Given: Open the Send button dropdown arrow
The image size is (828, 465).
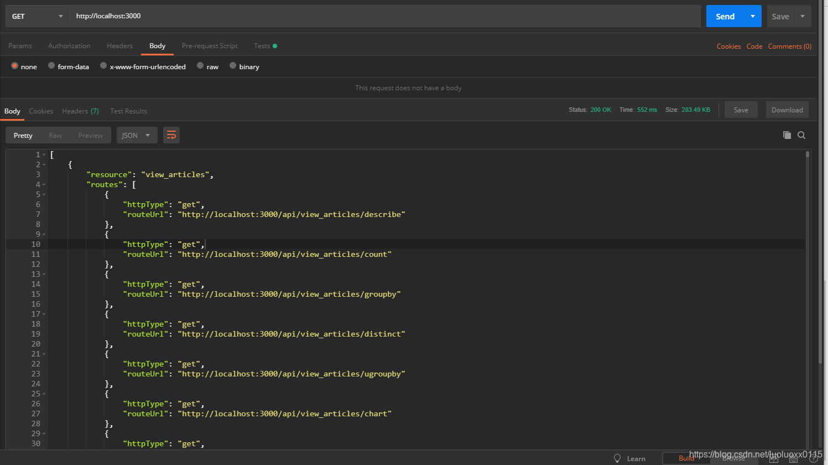Looking at the screenshot, I should (x=753, y=17).
